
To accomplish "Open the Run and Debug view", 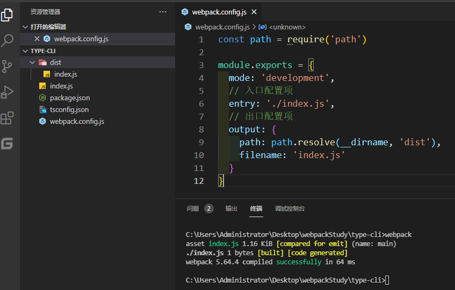I will coord(7,92).
